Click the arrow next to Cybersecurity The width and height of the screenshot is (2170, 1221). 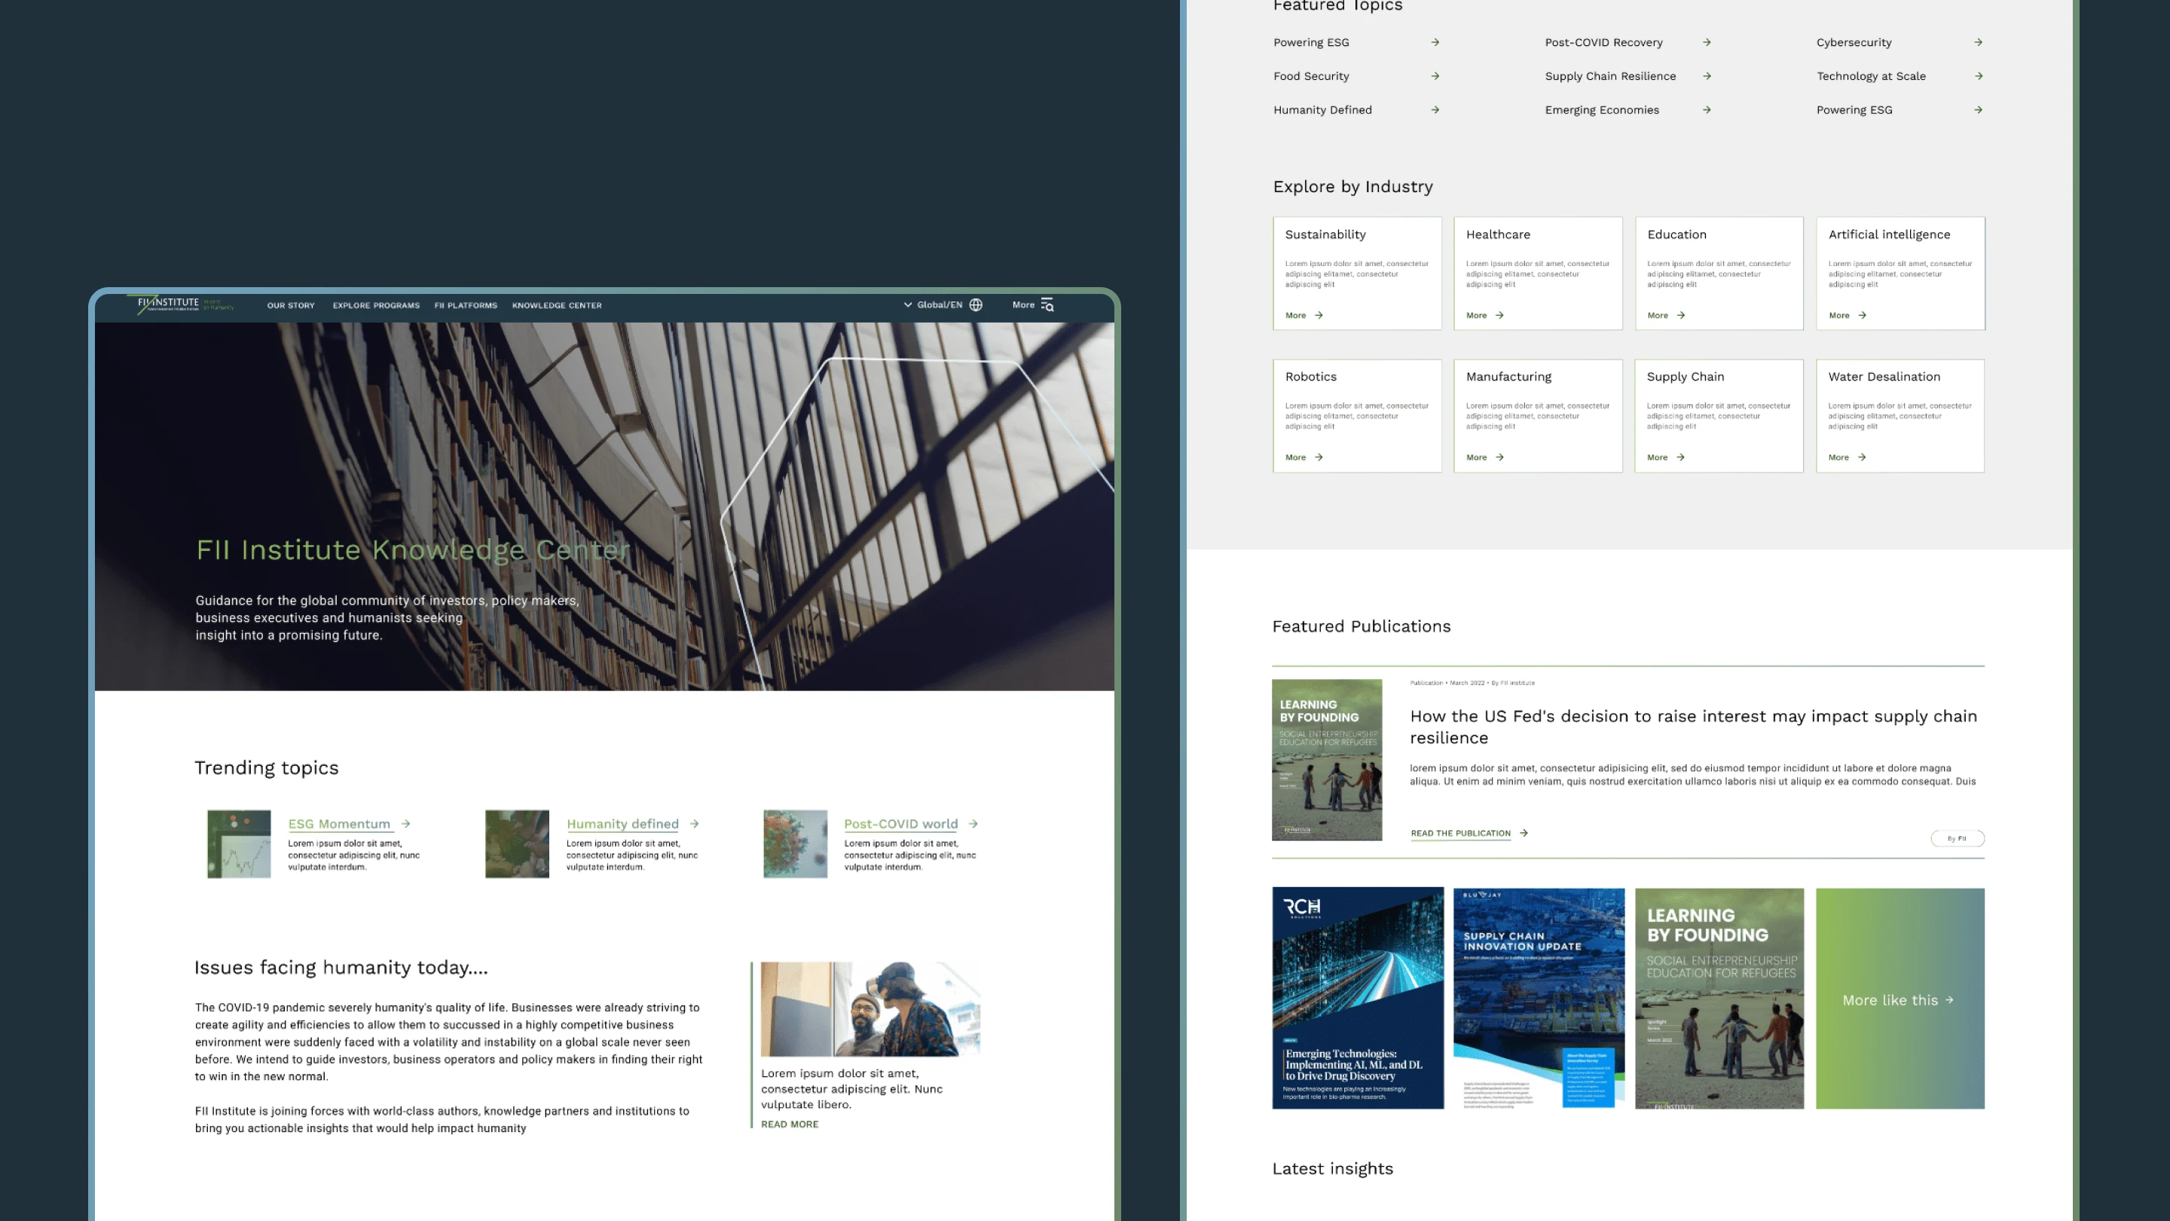point(1978,42)
